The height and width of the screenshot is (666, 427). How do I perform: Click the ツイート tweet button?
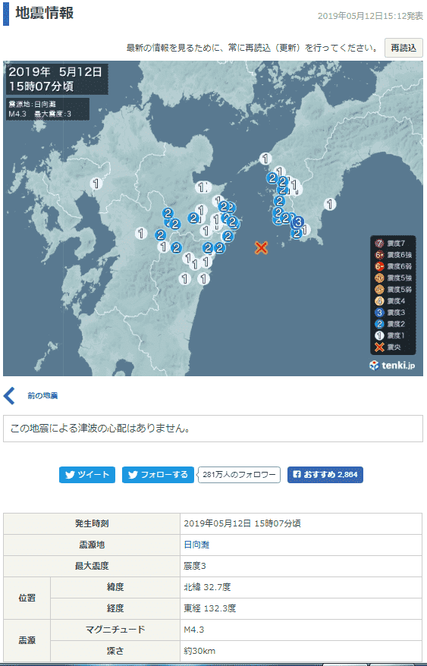pyautogui.click(x=87, y=475)
